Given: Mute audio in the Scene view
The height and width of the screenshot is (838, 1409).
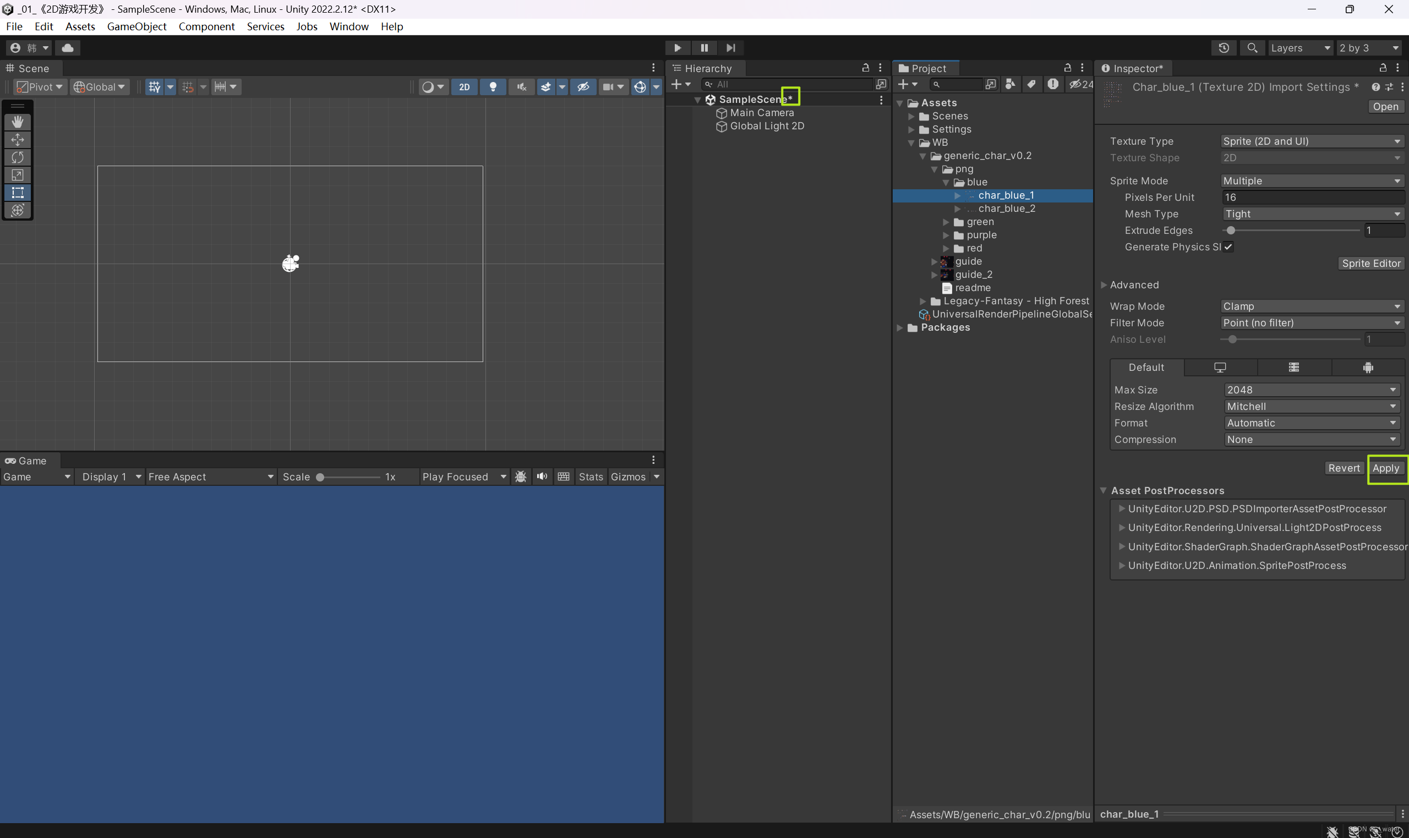Looking at the screenshot, I should 521,86.
